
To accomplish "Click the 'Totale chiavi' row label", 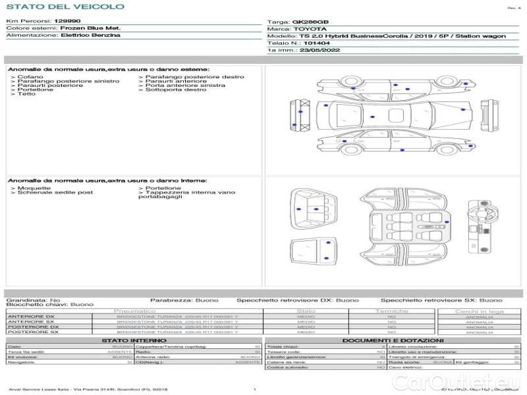I will [x=283, y=347].
